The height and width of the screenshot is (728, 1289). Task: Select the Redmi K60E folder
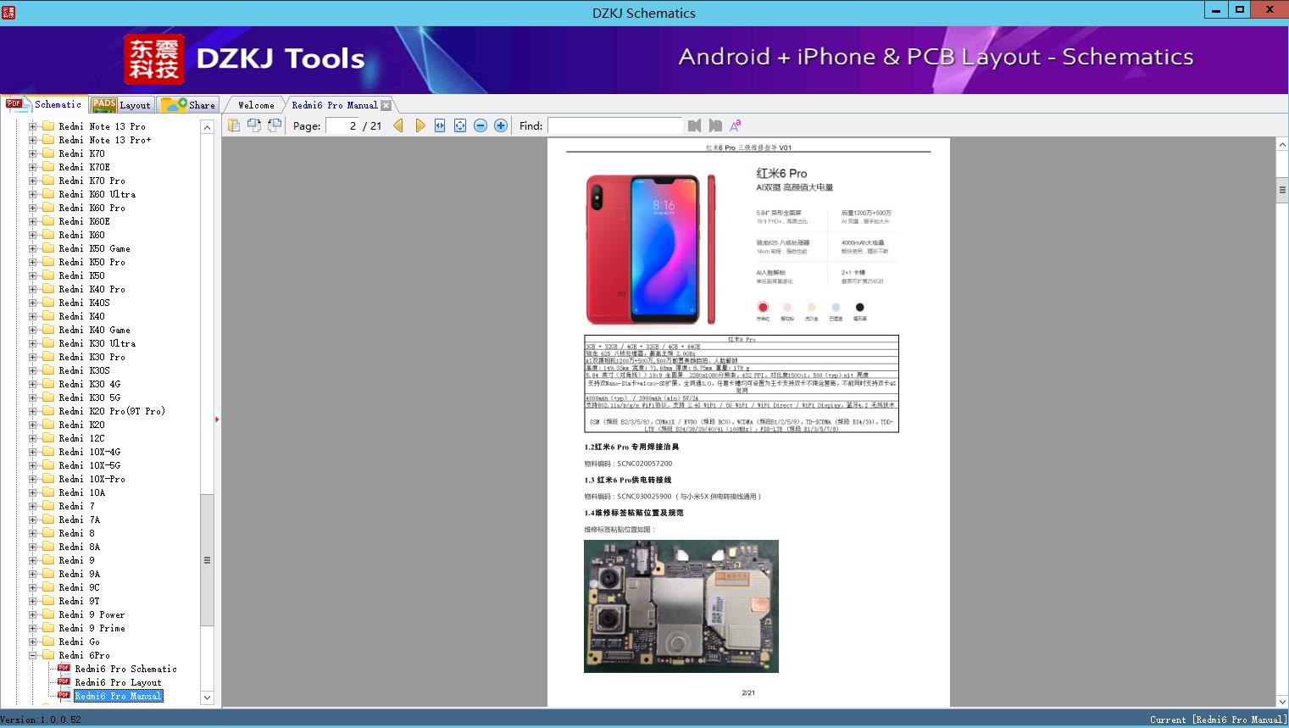[84, 221]
